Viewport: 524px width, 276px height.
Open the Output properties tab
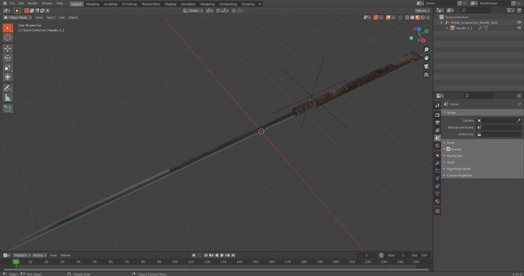[437, 122]
